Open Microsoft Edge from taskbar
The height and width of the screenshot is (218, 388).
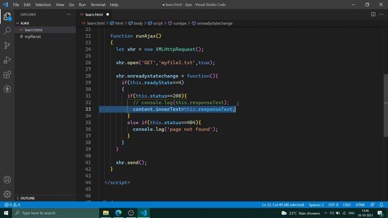point(118,213)
